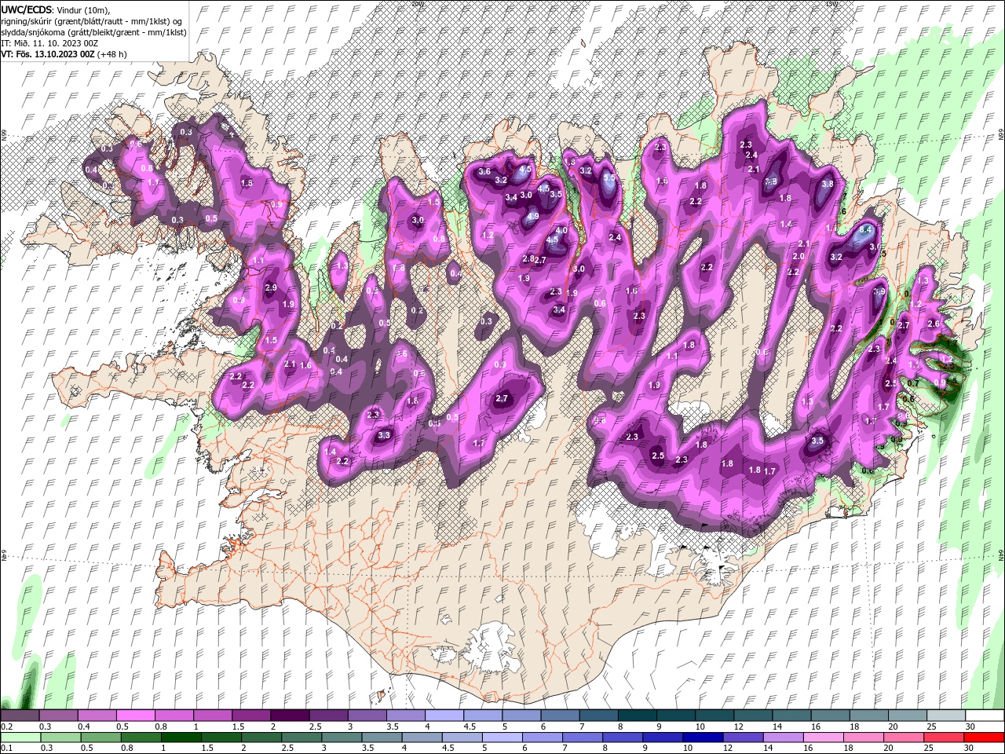Click the navy 10 swatch in the rain legend

pos(703,738)
